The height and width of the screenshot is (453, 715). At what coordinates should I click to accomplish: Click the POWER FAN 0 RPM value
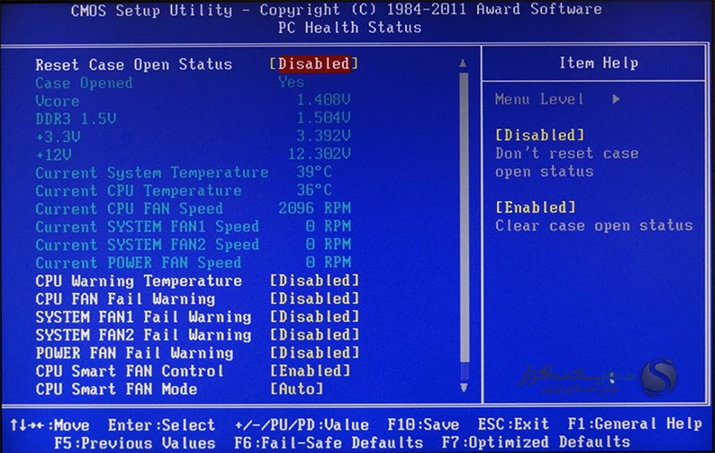coord(328,262)
